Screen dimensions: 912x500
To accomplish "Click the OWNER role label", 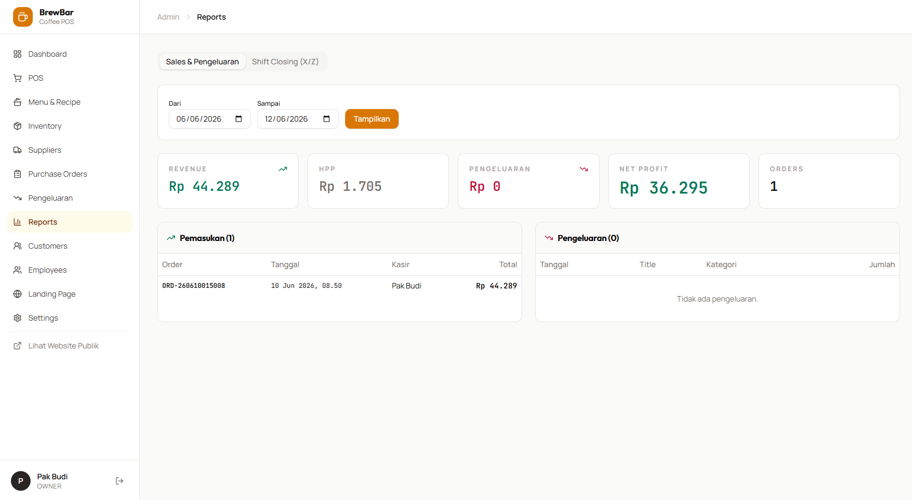I will click(x=49, y=486).
